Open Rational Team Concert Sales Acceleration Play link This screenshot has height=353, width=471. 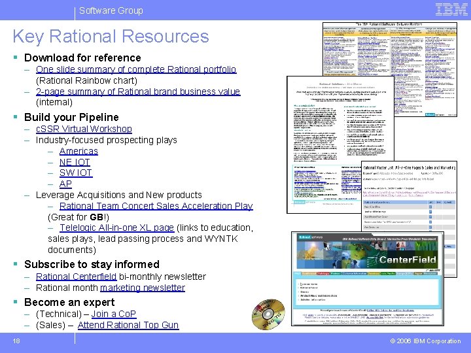coord(156,206)
